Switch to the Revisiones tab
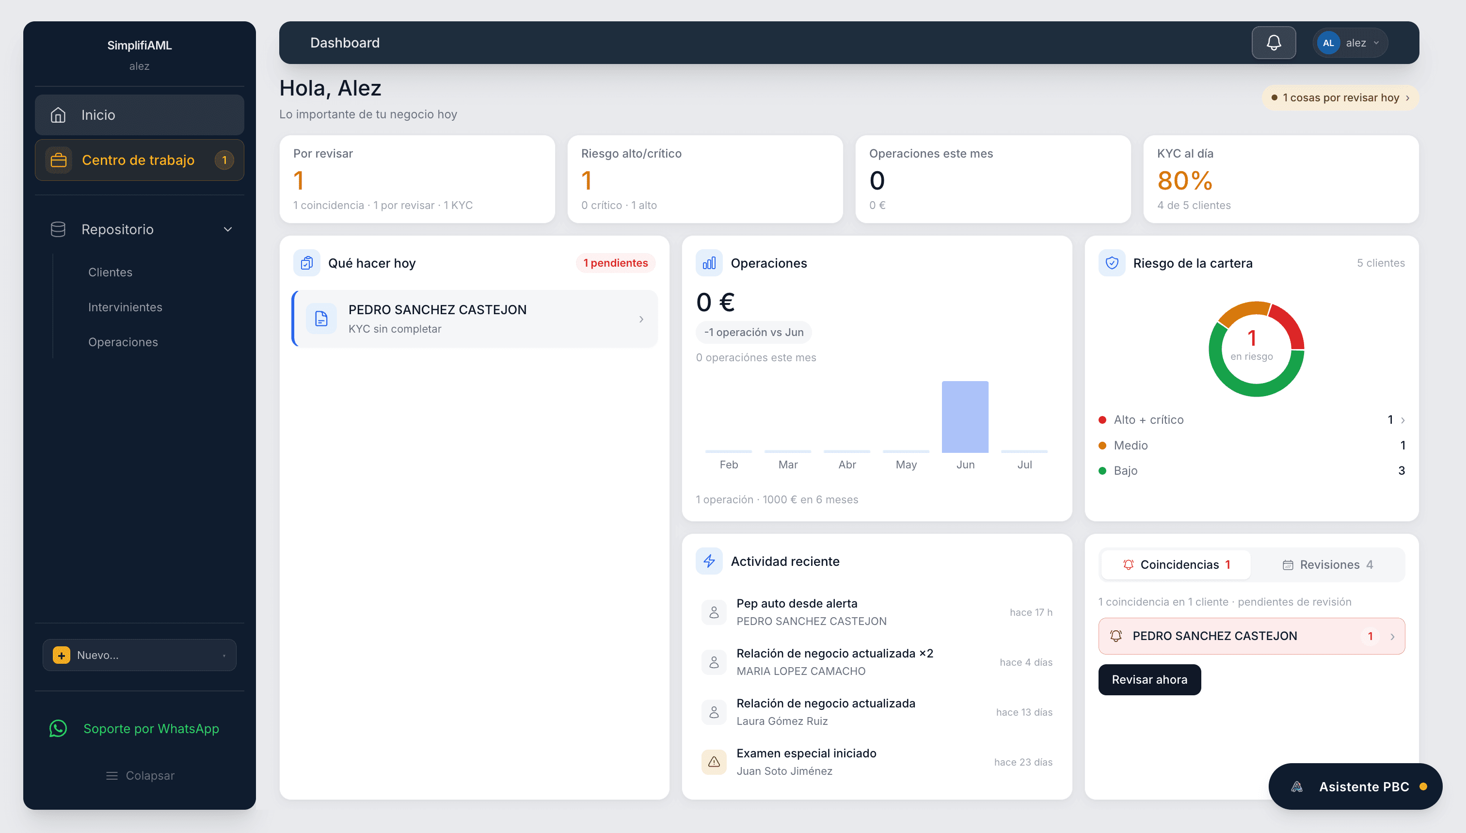Viewport: 1466px width, 833px height. (x=1327, y=565)
